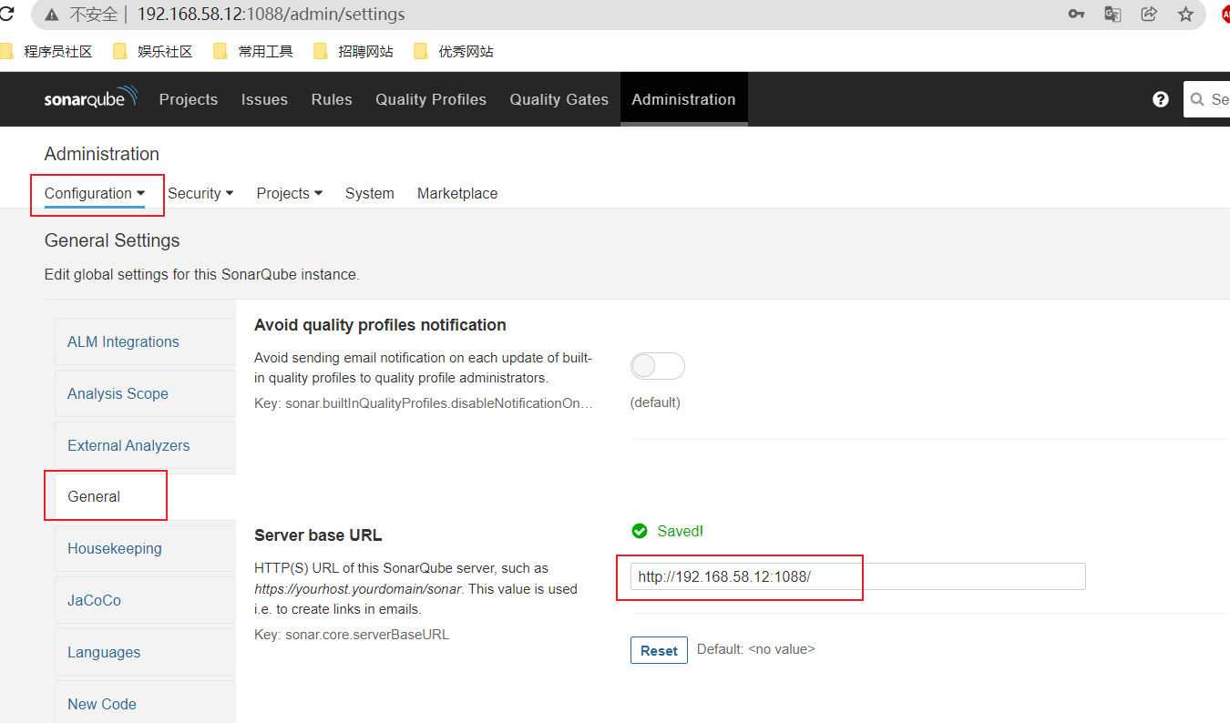Open the System administration tab
1230x723 pixels.
pos(370,193)
